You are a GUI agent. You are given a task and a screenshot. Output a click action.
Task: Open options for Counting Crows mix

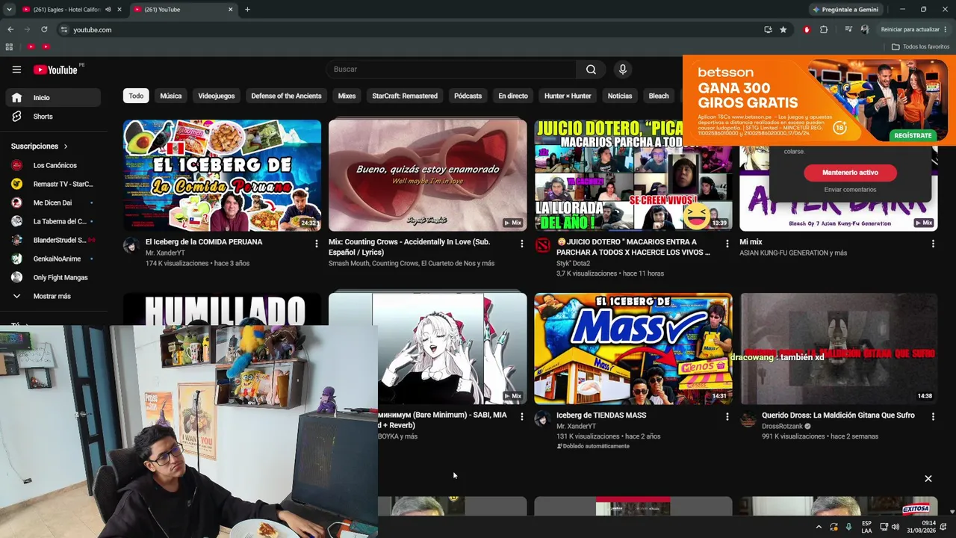pyautogui.click(x=521, y=244)
